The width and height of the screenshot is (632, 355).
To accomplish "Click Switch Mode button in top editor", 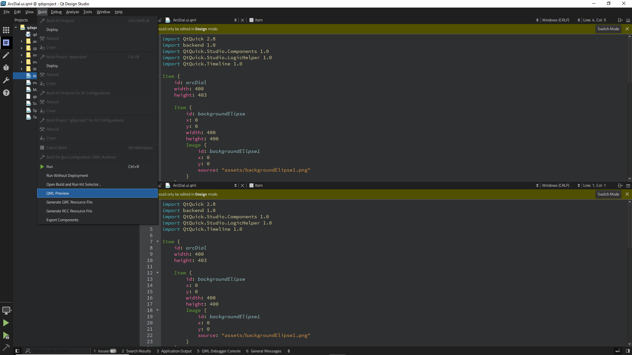I will [608, 29].
